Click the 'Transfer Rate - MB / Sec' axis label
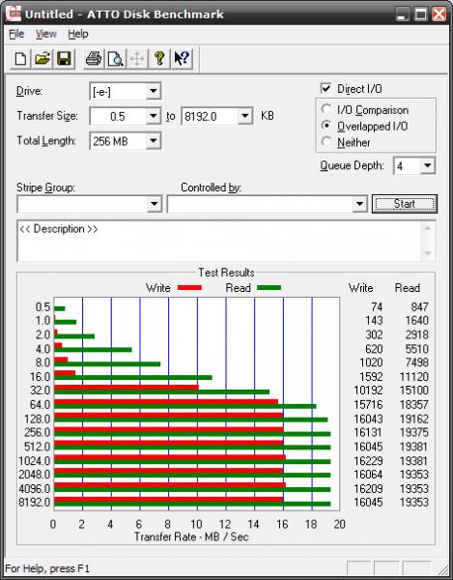Image resolution: width=453 pixels, height=580 pixels. tap(191, 536)
